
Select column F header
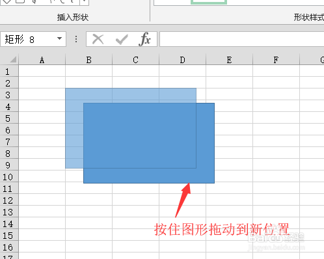pyautogui.click(x=276, y=60)
